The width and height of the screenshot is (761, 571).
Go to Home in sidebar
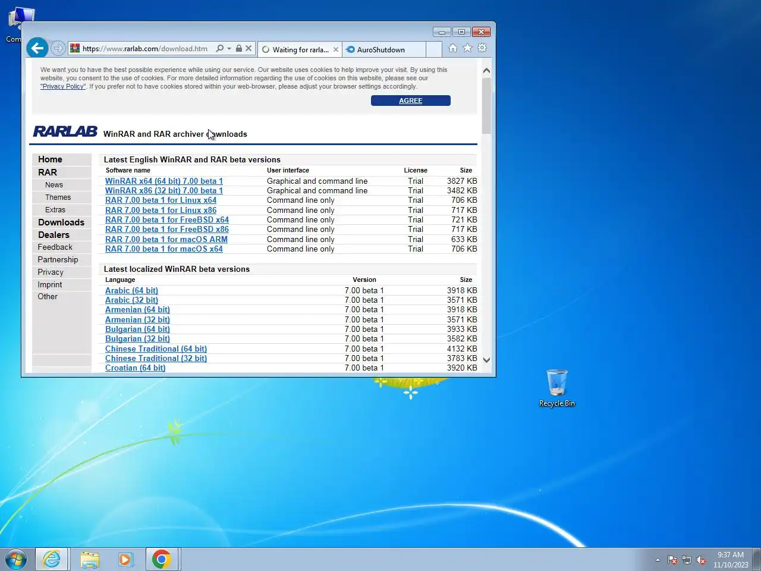50,159
